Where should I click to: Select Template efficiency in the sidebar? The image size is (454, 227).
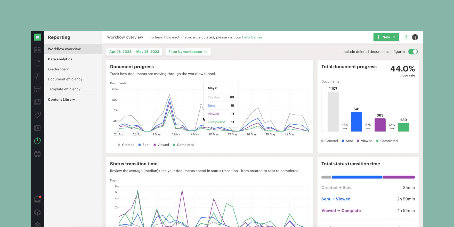pyautogui.click(x=64, y=89)
